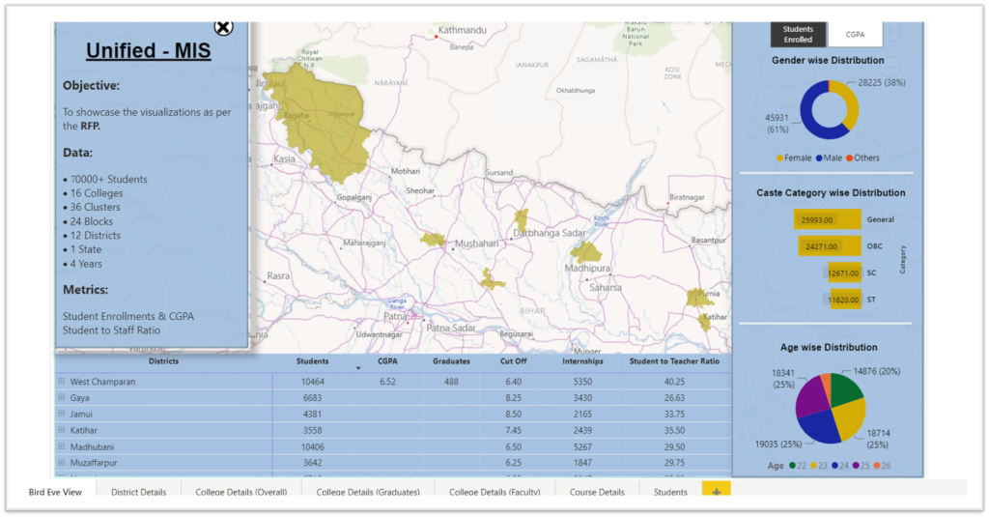Expand the Madhubani district row

[x=62, y=446]
